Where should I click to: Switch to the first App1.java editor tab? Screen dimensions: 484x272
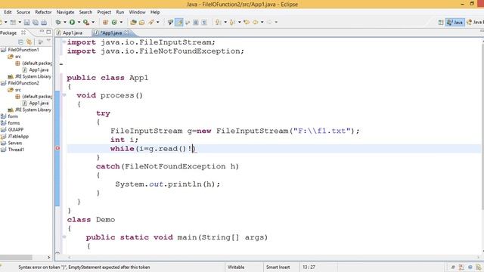pyautogui.click(x=73, y=32)
